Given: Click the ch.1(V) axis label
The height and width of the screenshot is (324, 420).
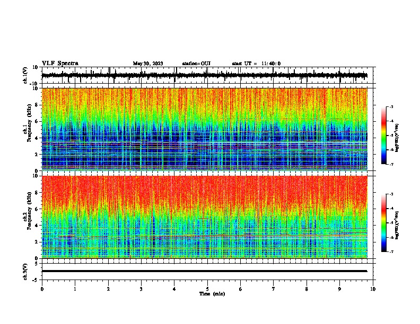Looking at the screenshot, I should pyautogui.click(x=25, y=75).
